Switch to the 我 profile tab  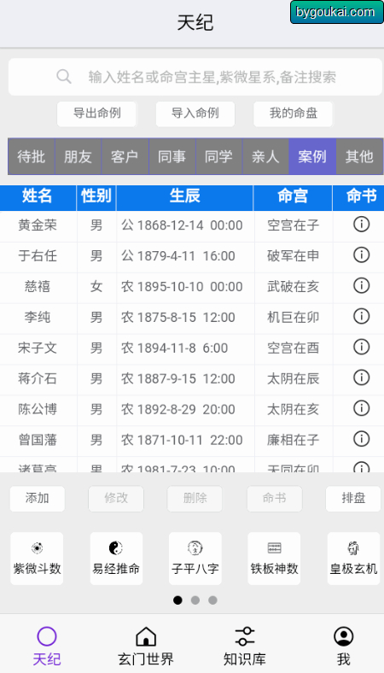pos(344,646)
